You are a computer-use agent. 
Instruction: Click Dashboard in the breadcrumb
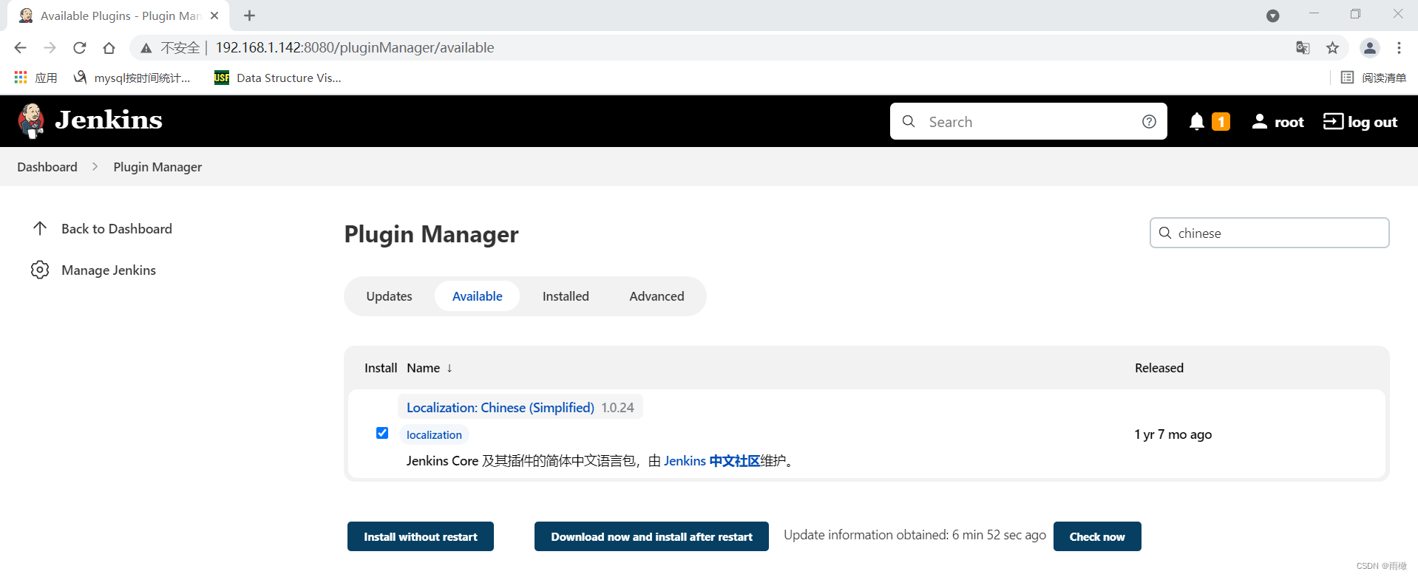47,167
